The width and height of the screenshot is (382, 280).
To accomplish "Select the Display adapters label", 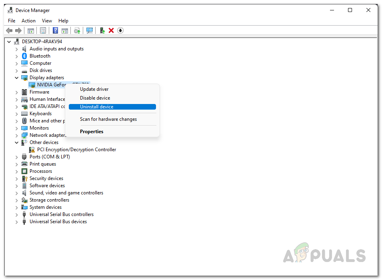I will 47,78.
